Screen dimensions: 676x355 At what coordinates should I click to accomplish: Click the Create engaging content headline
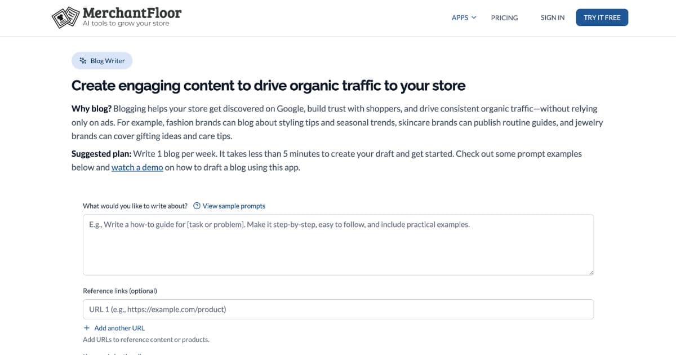[268, 85]
